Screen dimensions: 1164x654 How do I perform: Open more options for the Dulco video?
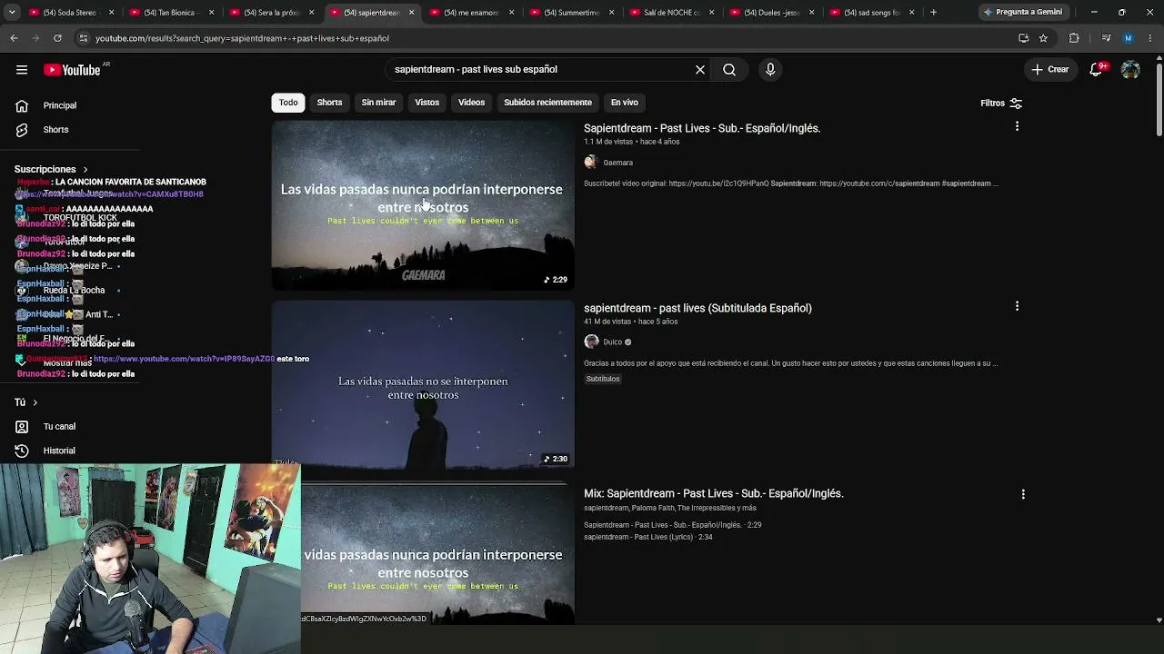click(1017, 306)
